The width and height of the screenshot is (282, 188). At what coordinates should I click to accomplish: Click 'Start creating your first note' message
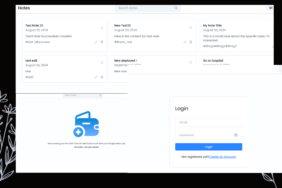86,145
